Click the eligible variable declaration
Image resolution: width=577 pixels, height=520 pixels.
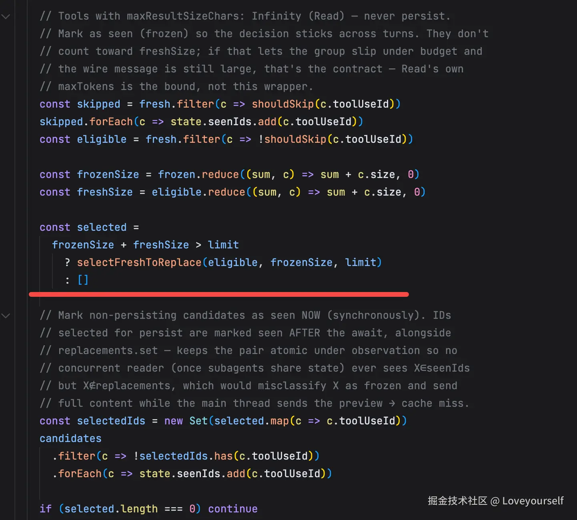coord(102,140)
